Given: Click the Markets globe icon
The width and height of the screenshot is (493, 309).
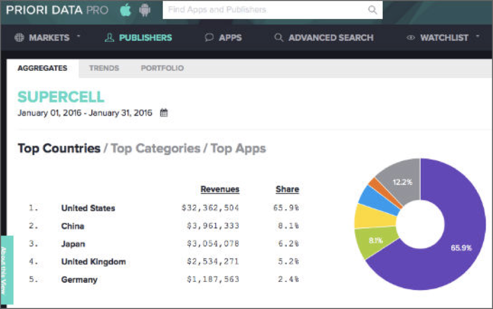Looking at the screenshot, I should [x=19, y=37].
